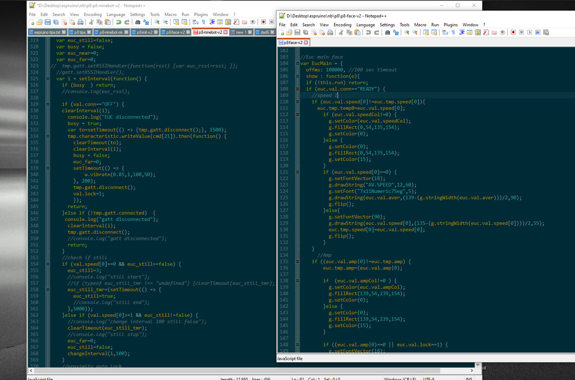Open Function List icon in p8-ninebot-v2 window
Screen dimensions: 575x380
point(236,22)
